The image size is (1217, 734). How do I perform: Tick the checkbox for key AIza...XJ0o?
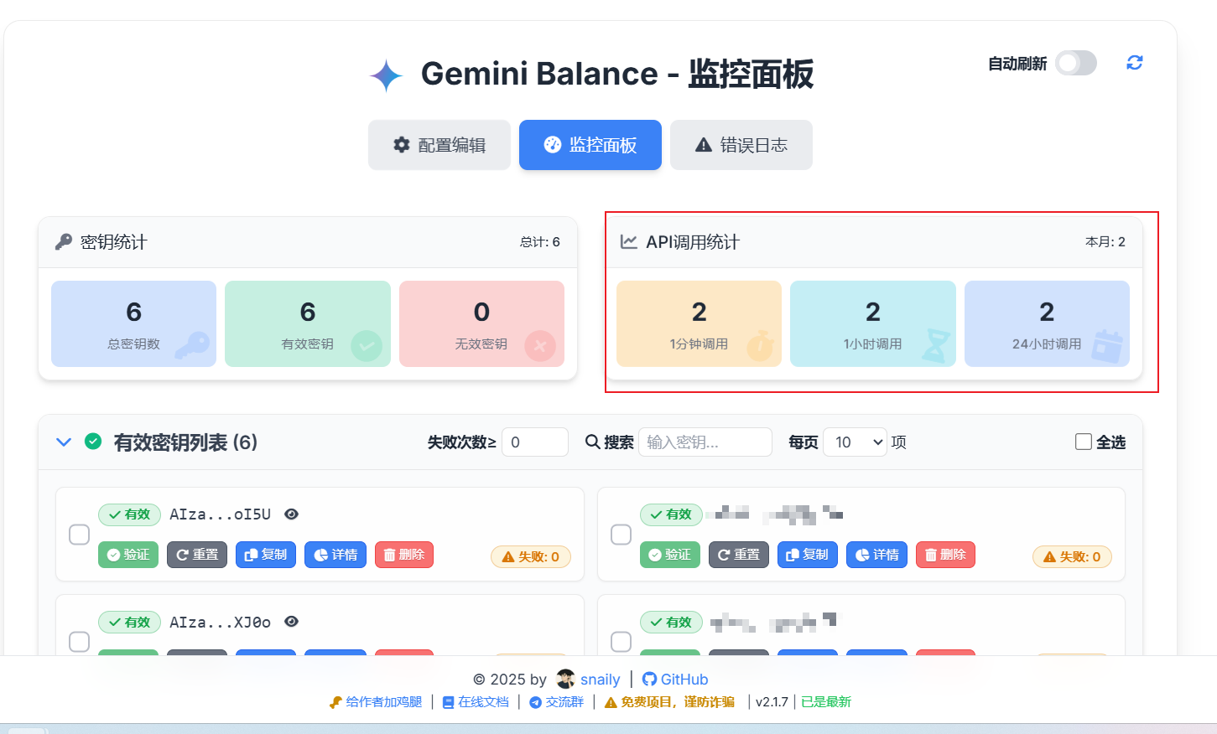pos(79,642)
